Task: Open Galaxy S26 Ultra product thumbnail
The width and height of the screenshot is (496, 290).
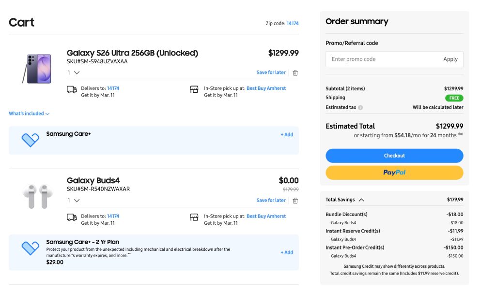Action: pos(37,69)
